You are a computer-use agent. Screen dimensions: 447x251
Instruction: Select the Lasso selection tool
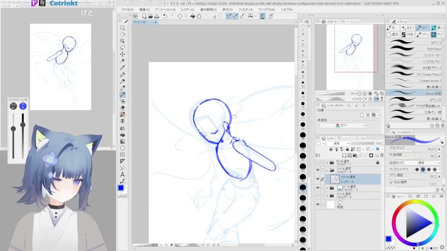point(123,47)
